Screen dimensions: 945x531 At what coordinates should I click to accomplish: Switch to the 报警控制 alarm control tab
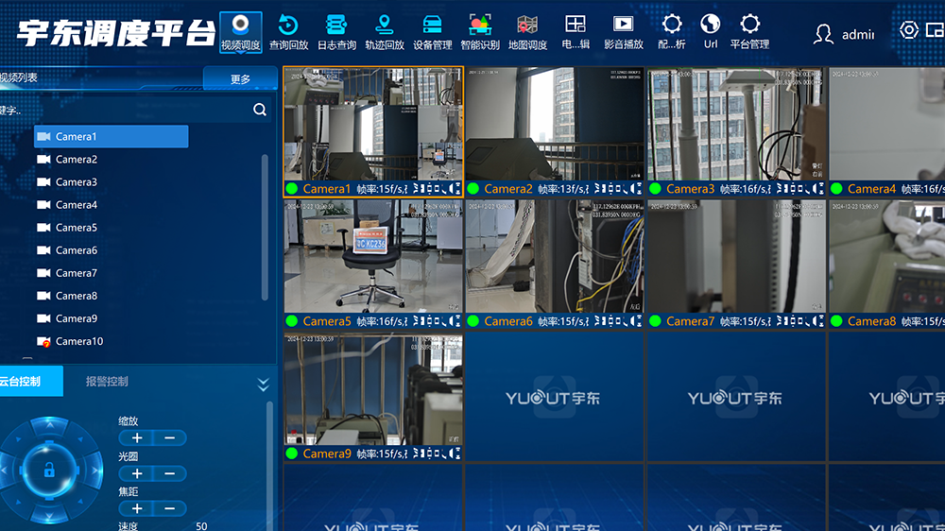(x=107, y=382)
